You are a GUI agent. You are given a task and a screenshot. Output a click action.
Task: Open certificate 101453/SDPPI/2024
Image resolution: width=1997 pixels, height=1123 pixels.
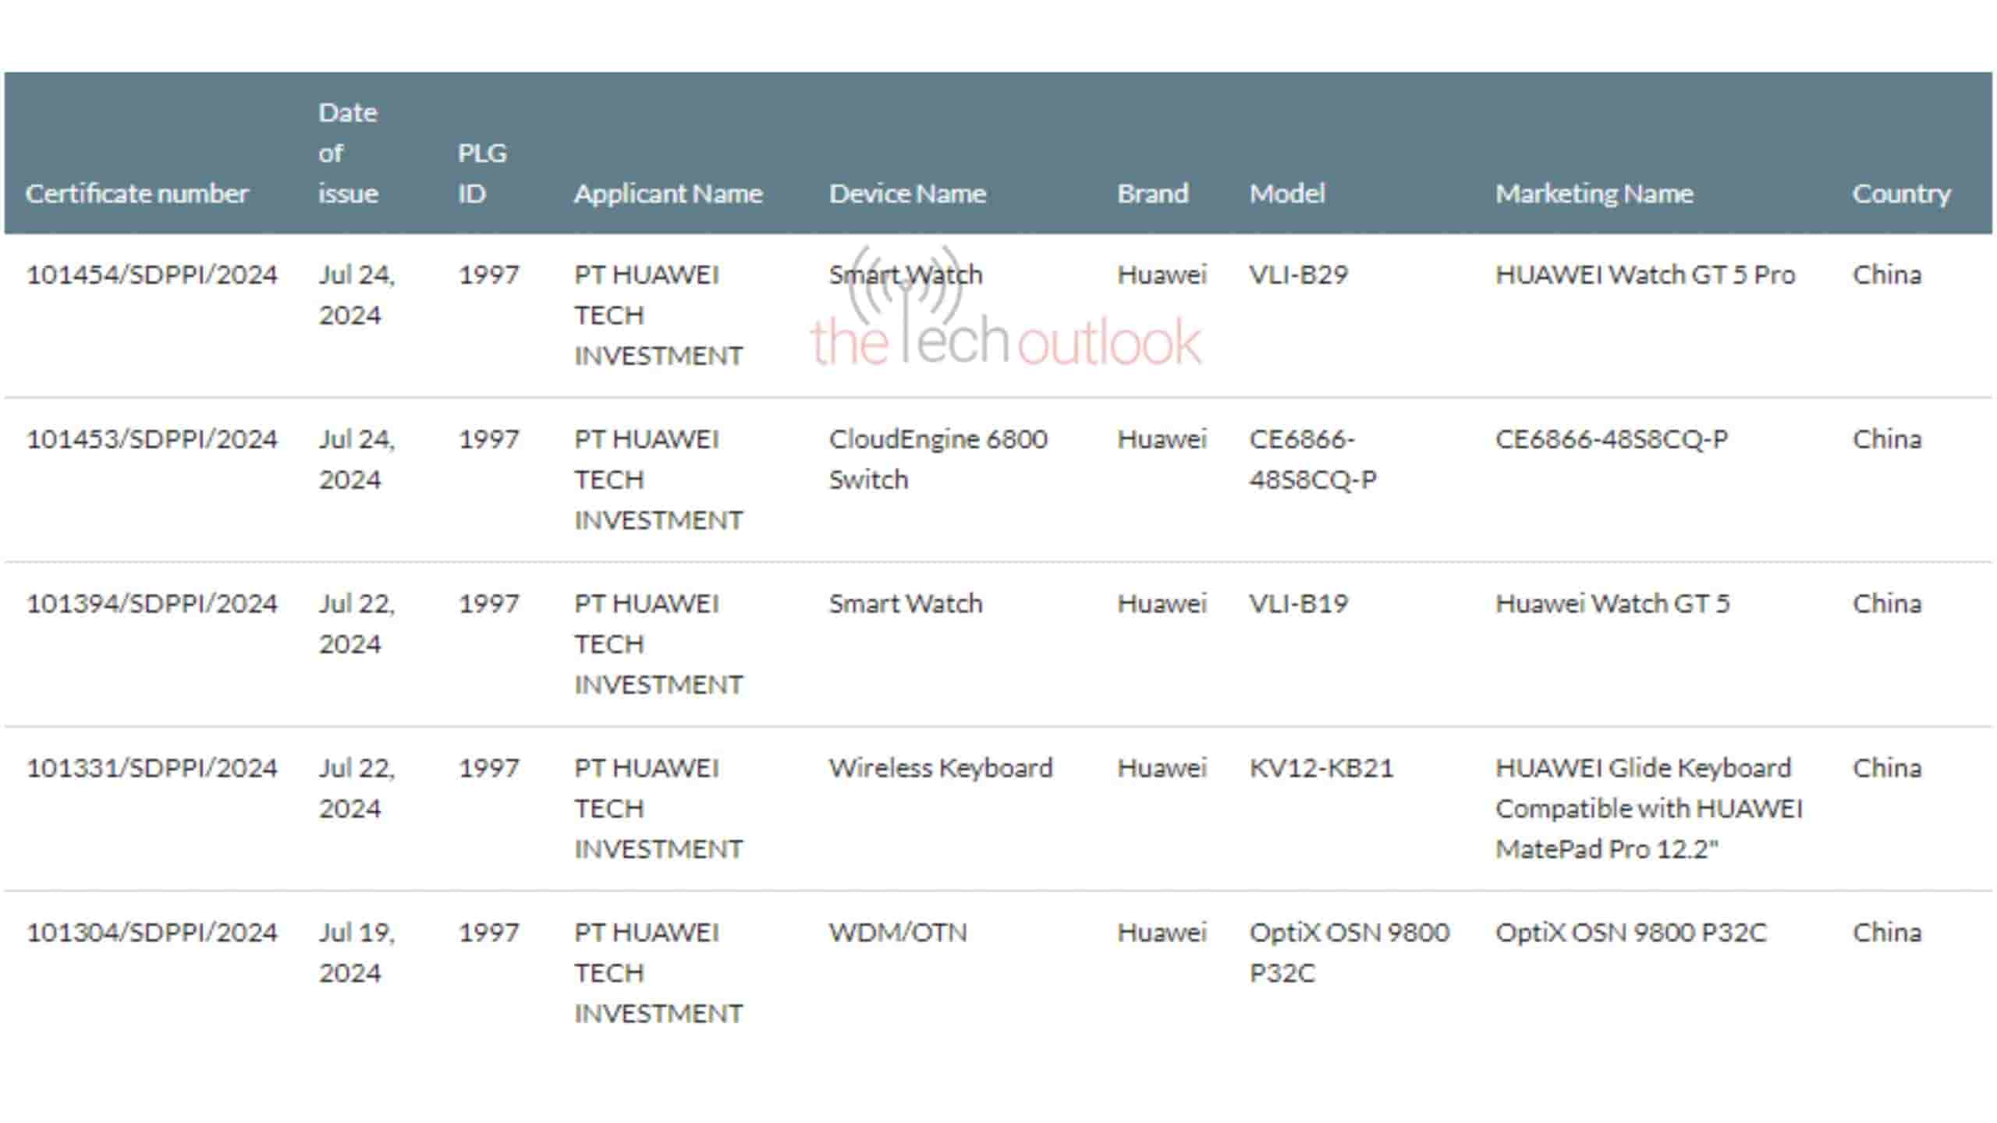click(x=152, y=439)
